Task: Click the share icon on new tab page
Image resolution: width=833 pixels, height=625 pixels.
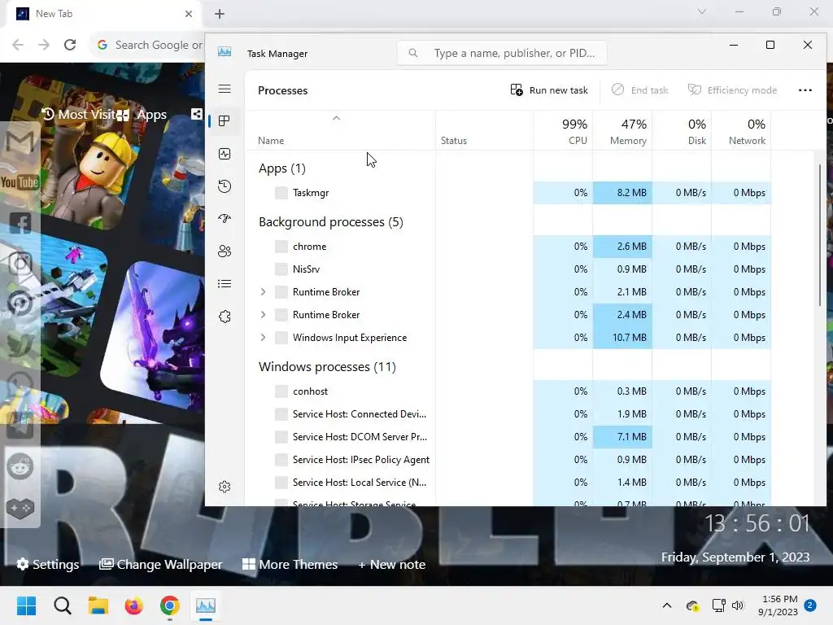Action: [x=197, y=114]
